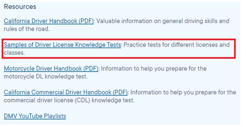
Task: Click '(PDF)' in California Driver Handbook link
Action: pos(86,21)
